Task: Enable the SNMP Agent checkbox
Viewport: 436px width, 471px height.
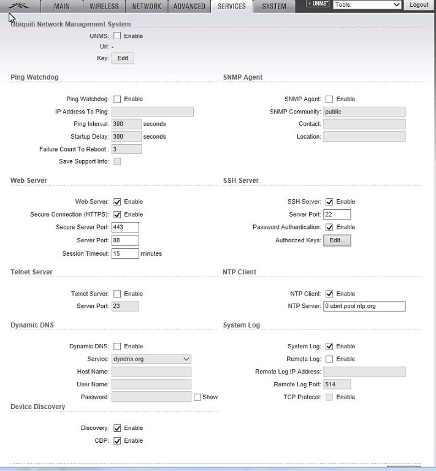Action: coord(329,99)
